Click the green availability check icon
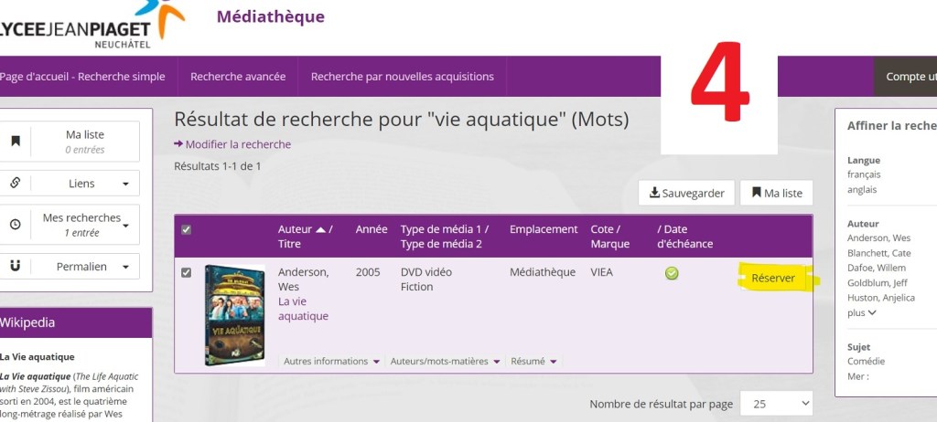The image size is (937, 422). point(672,273)
